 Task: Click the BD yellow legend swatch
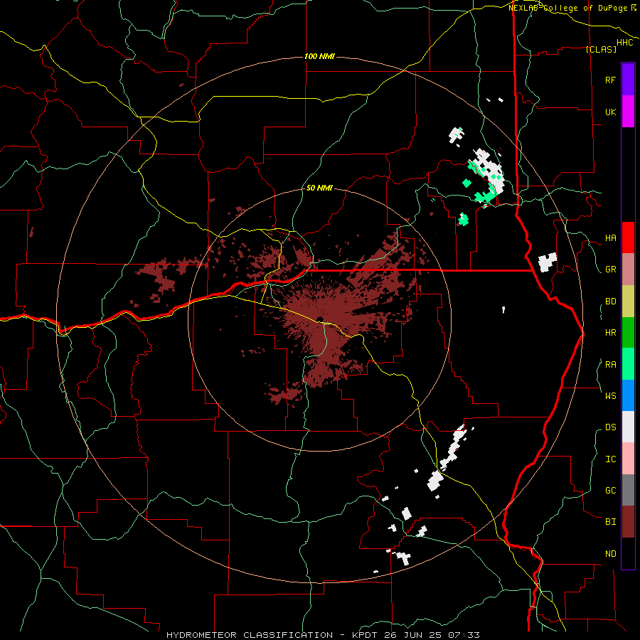tap(628, 301)
